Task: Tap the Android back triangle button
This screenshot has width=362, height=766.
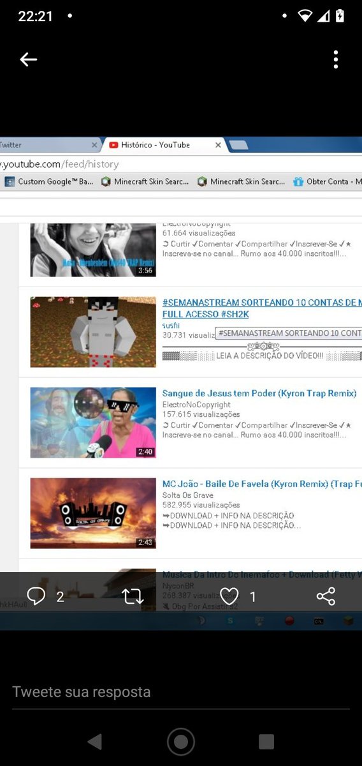Action: tap(94, 741)
